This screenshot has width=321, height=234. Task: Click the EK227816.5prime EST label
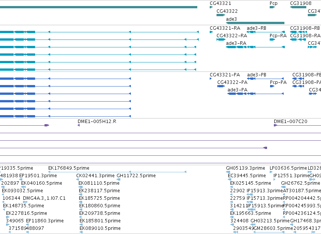pyautogui.click(x=27, y=213)
